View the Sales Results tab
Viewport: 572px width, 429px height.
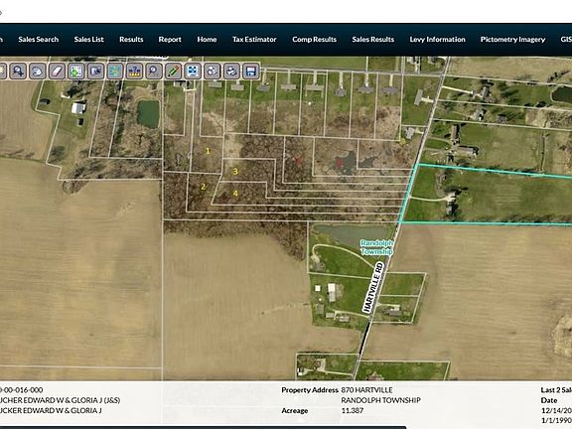pos(372,40)
